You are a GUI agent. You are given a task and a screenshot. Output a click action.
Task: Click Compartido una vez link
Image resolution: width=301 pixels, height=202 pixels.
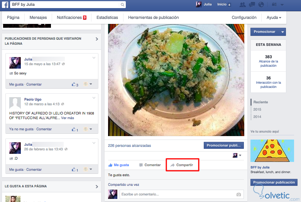(x=123, y=185)
